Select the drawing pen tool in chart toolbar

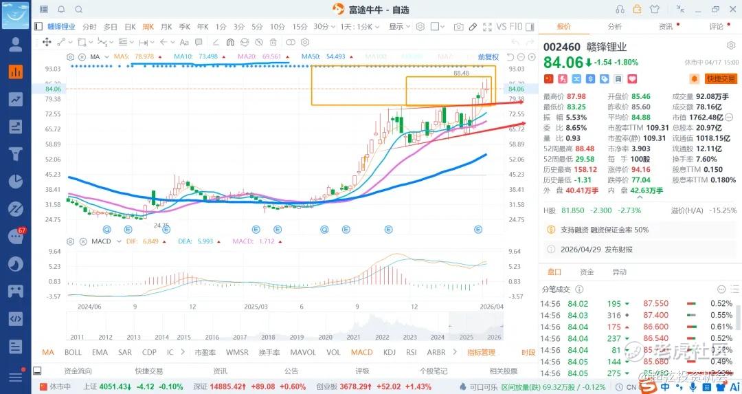[473, 27]
